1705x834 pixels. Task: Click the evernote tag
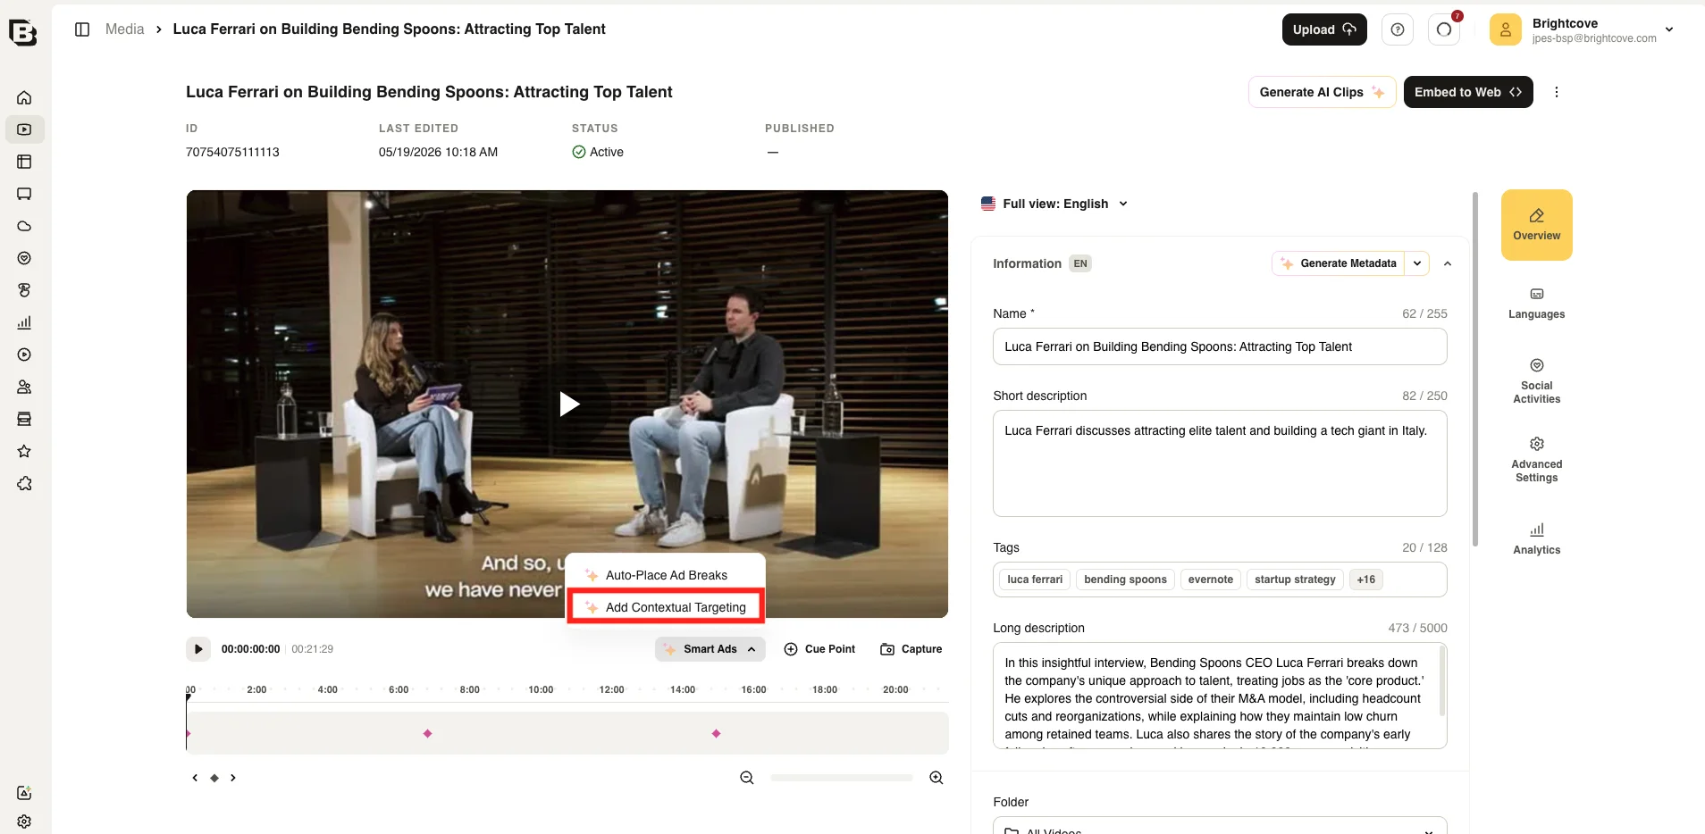point(1211,580)
